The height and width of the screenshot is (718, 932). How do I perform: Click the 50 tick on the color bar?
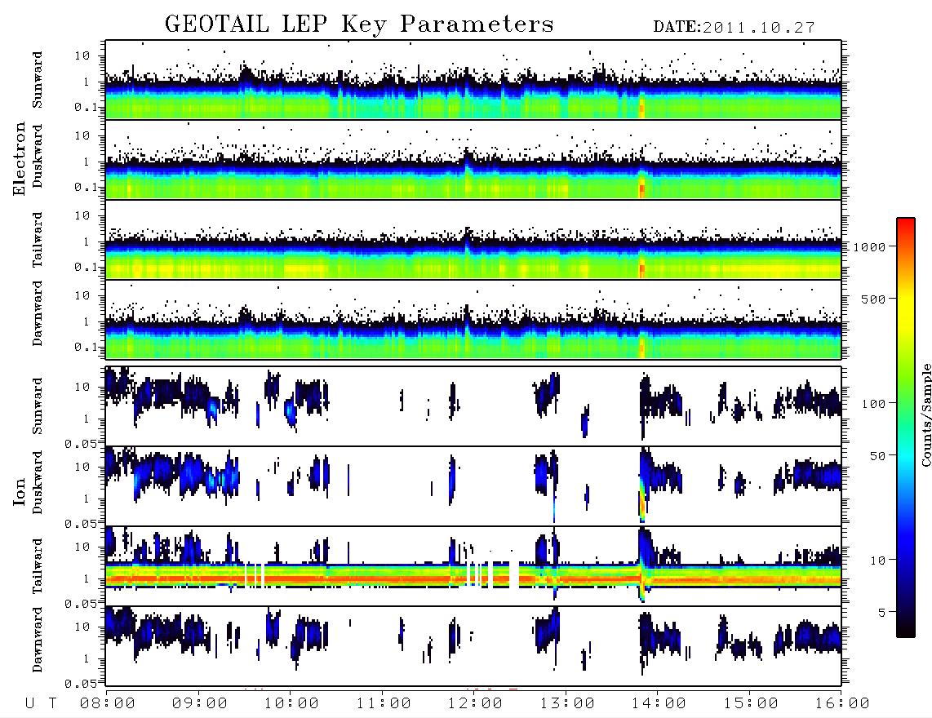point(877,456)
